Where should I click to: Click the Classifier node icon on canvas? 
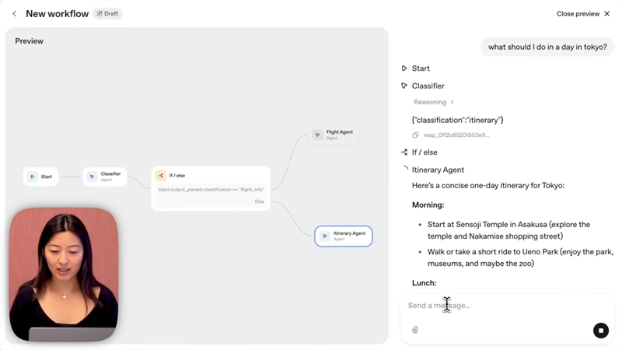(92, 177)
